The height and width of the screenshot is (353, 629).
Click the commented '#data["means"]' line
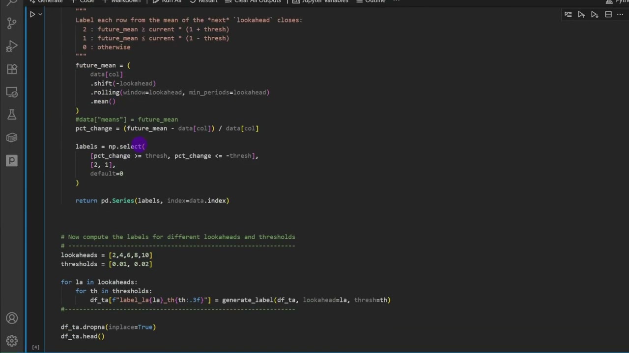[126, 119]
